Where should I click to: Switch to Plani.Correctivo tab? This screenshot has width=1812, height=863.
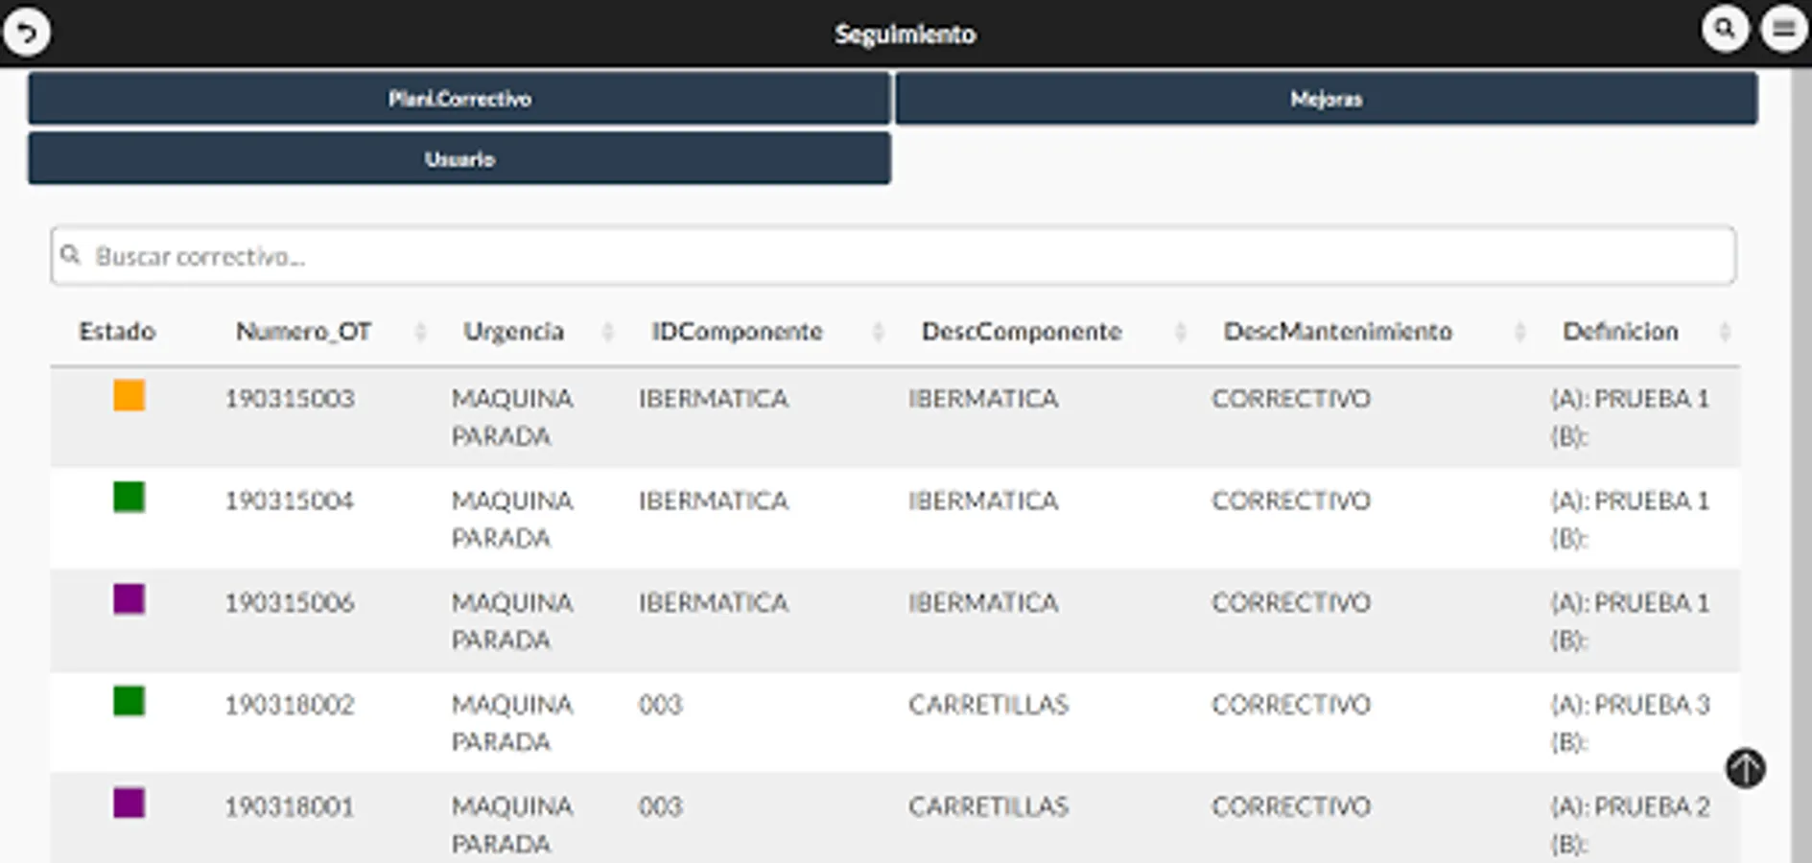pos(459,98)
